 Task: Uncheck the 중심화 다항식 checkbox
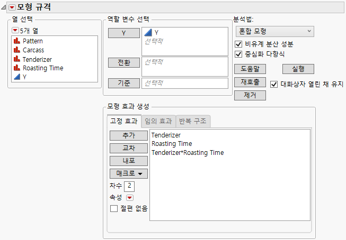pyautogui.click(x=238, y=54)
